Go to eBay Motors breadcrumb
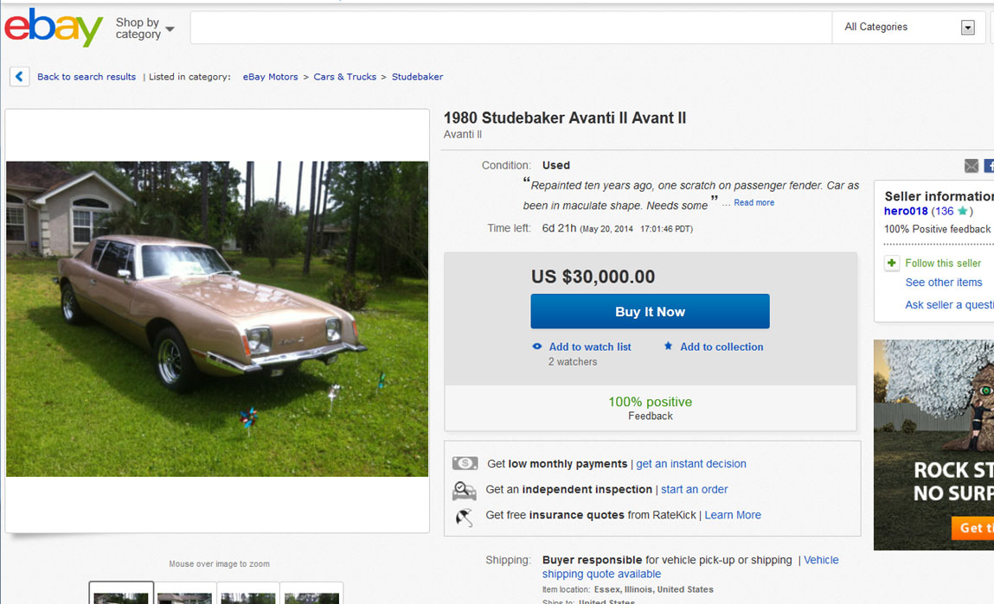 [270, 77]
